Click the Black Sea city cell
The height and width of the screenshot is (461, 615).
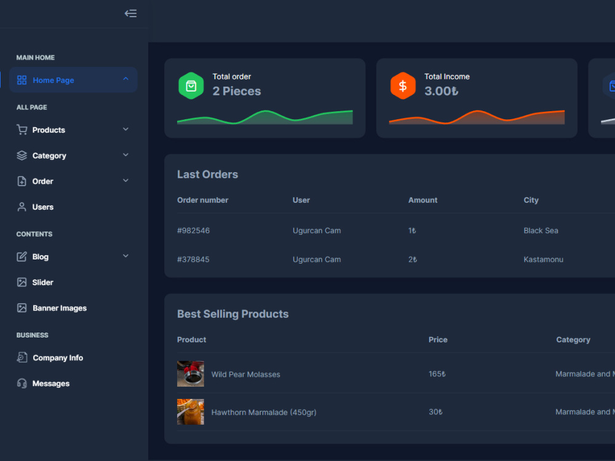click(x=541, y=230)
